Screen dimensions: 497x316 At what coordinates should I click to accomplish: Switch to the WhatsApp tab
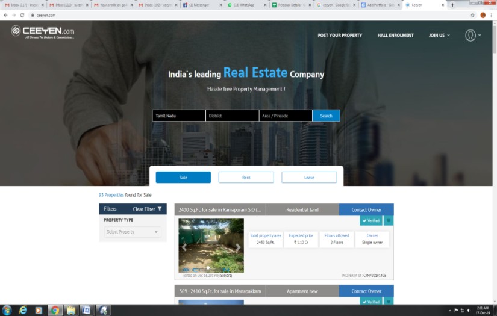tap(246, 5)
